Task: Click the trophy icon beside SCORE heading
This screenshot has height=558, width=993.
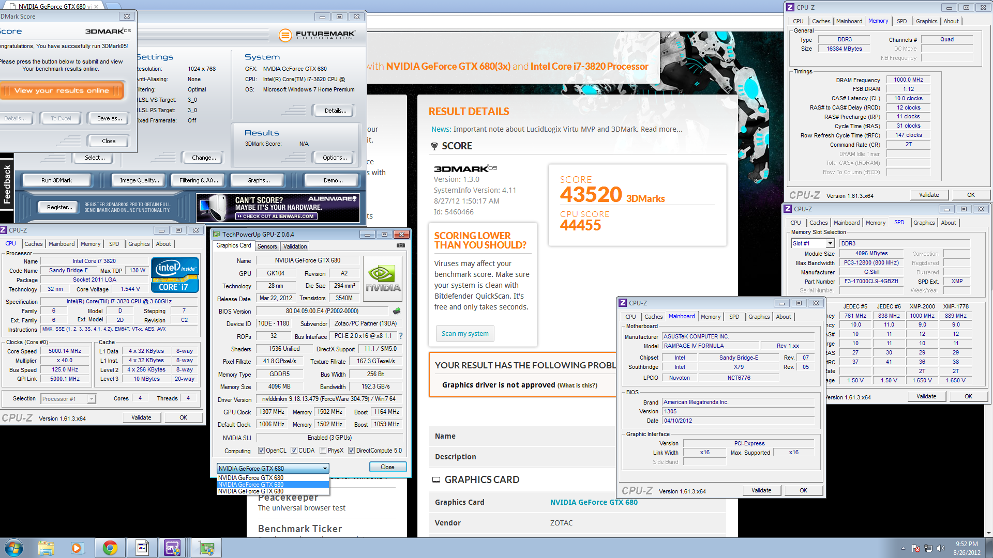Action: [x=434, y=146]
